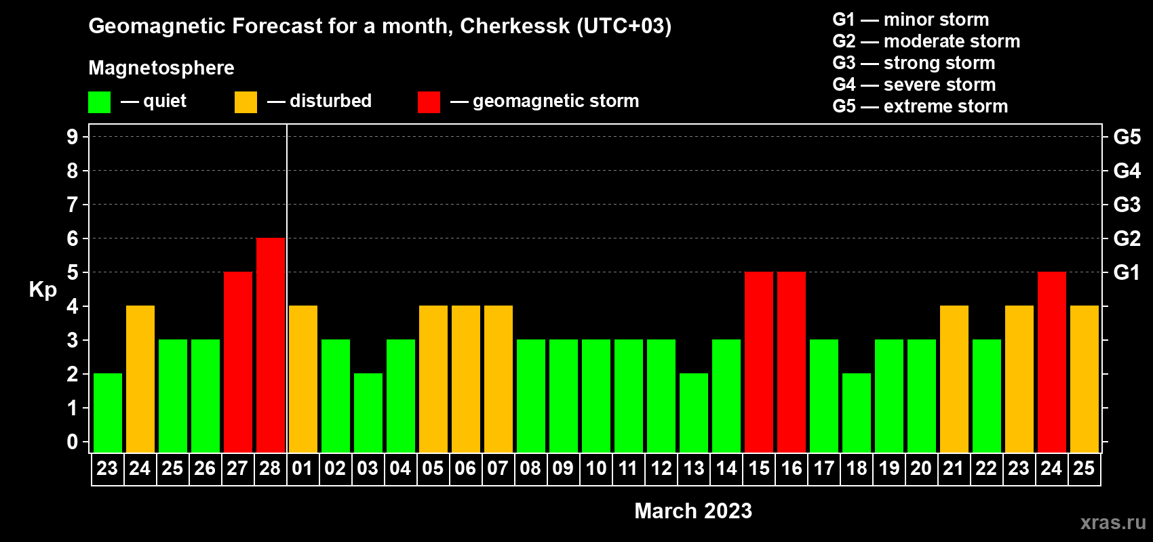Click the date label '14' on the x-axis
1153x542 pixels.
point(726,469)
